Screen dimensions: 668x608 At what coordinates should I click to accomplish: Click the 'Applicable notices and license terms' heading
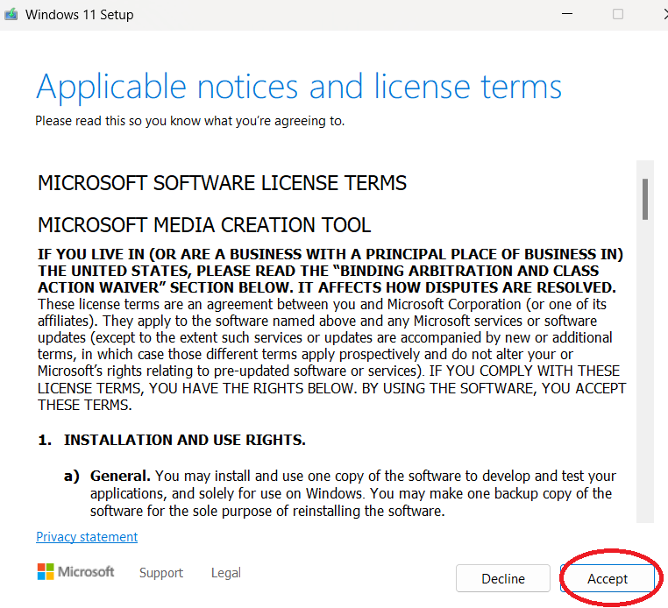click(x=298, y=87)
